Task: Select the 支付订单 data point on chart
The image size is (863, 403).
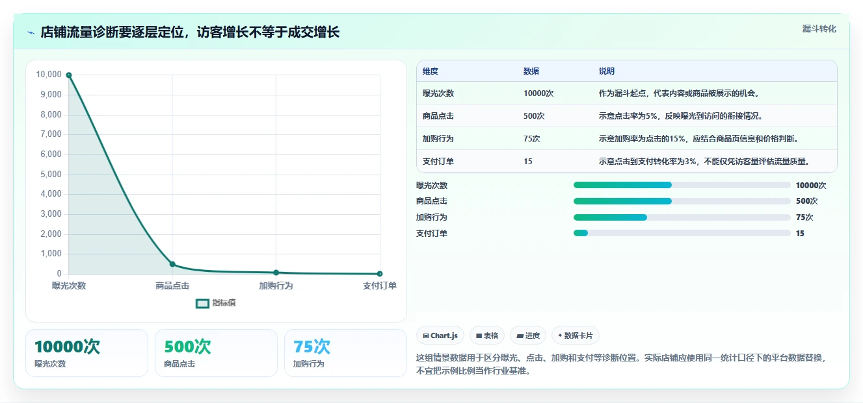Action: (x=380, y=274)
